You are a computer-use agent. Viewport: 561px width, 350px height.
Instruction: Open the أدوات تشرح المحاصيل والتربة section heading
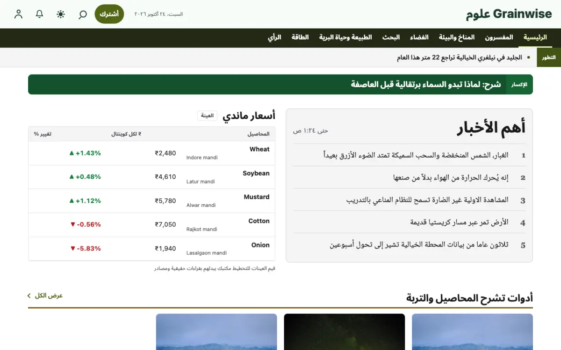[469, 298]
